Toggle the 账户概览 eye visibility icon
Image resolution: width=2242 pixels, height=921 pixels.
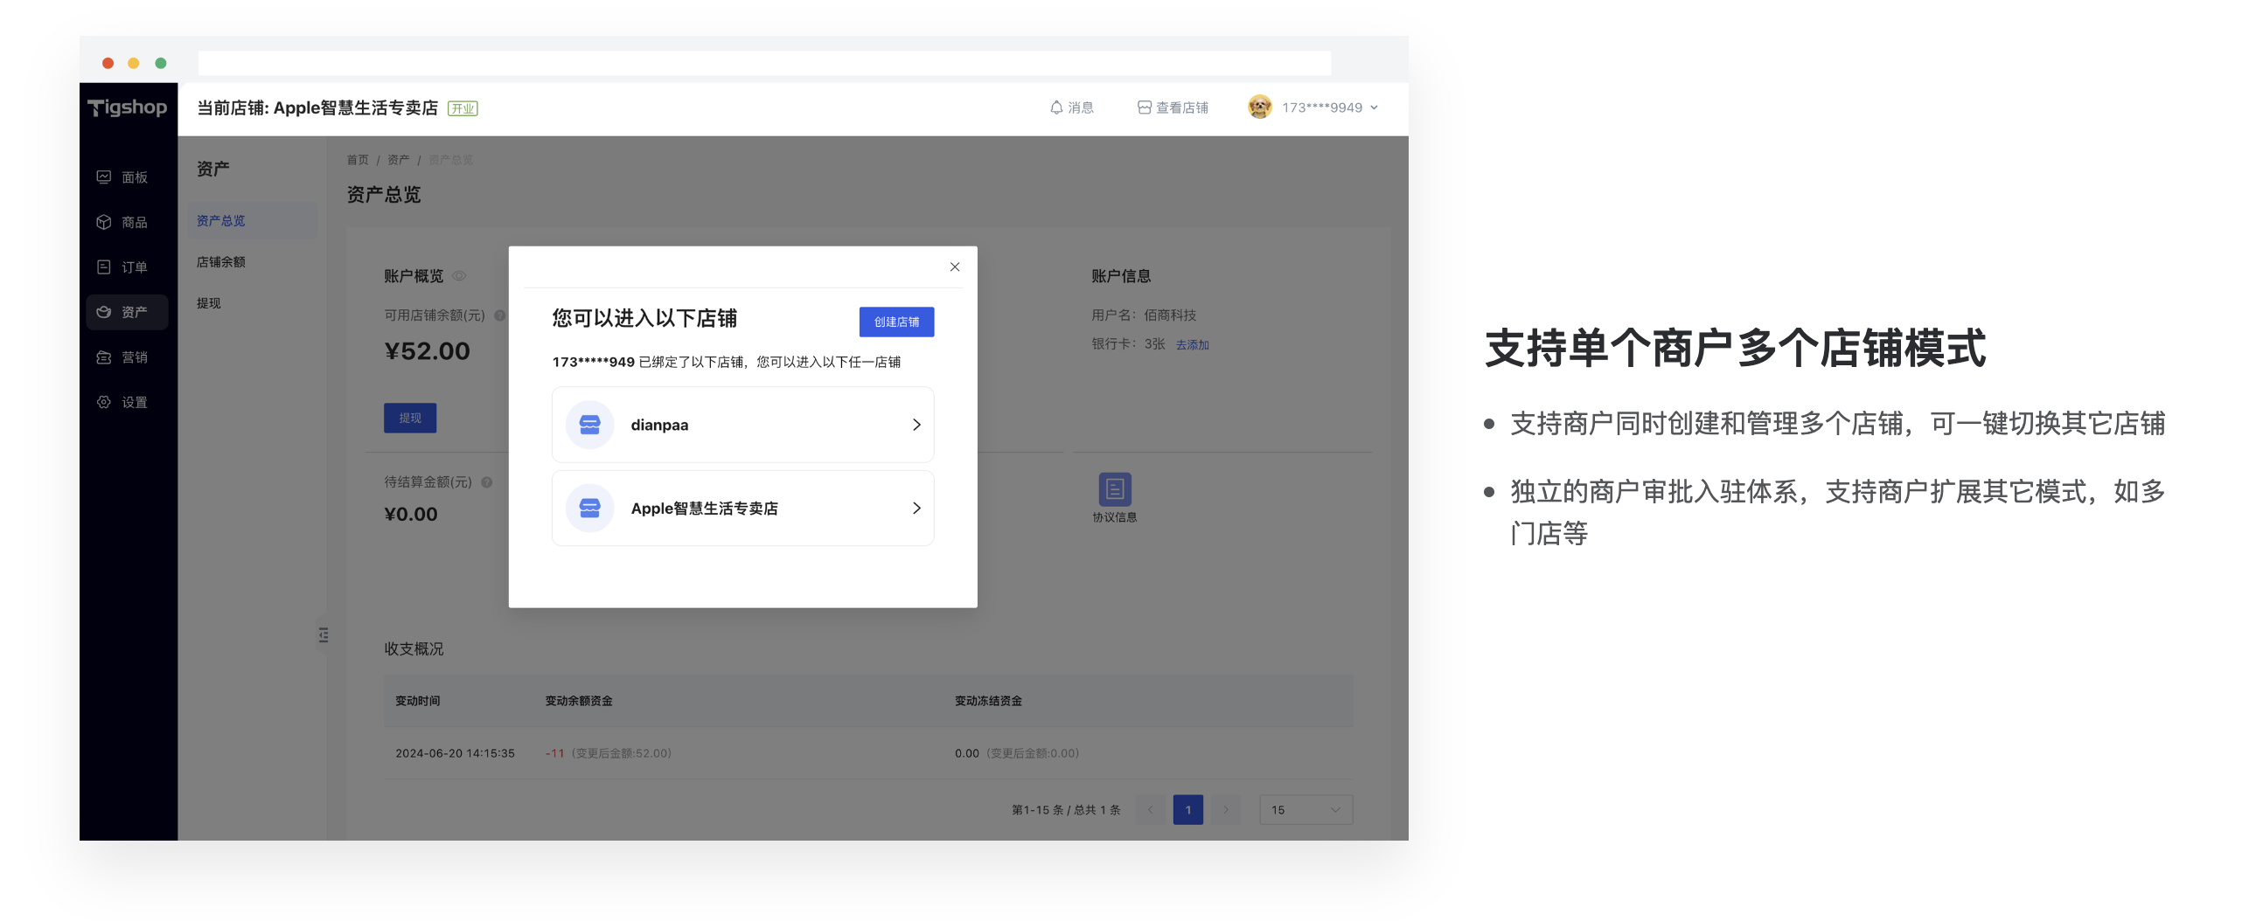(x=459, y=276)
